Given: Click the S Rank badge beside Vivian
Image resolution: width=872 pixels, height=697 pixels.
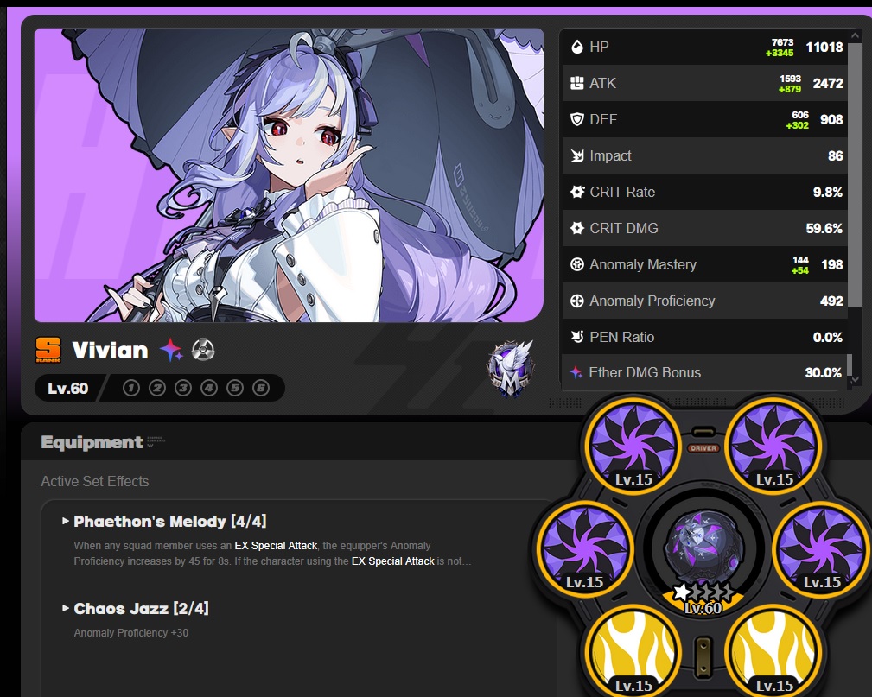Looking at the screenshot, I should coord(48,350).
